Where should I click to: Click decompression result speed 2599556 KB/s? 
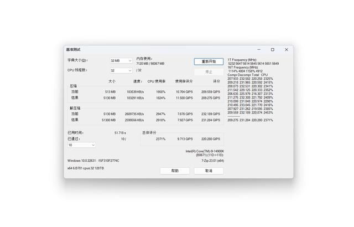click(134, 120)
